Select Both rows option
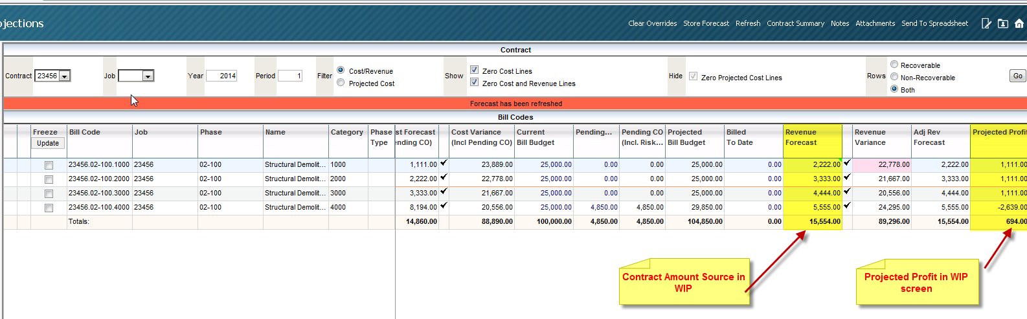This screenshot has height=319, width=1027. pyautogui.click(x=894, y=89)
